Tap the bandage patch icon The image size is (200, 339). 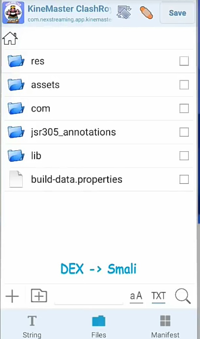click(146, 13)
